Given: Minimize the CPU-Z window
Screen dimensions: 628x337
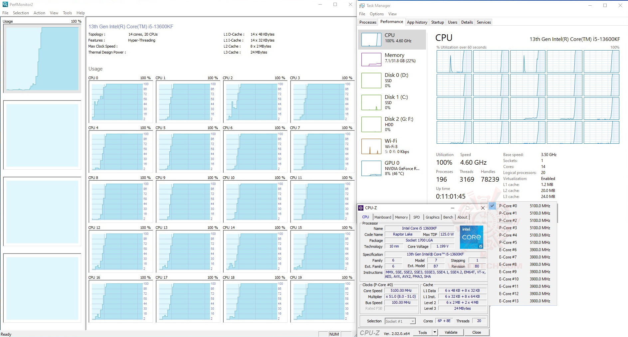Looking at the screenshot, I should click(x=452, y=208).
